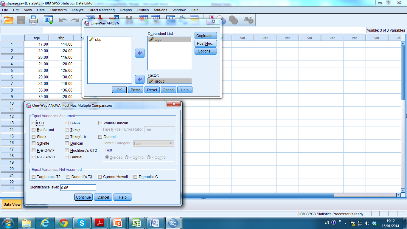The width and height of the screenshot is (407, 229).
Task: Click OK in One-Way ANOVA dialog
Action: (119, 90)
